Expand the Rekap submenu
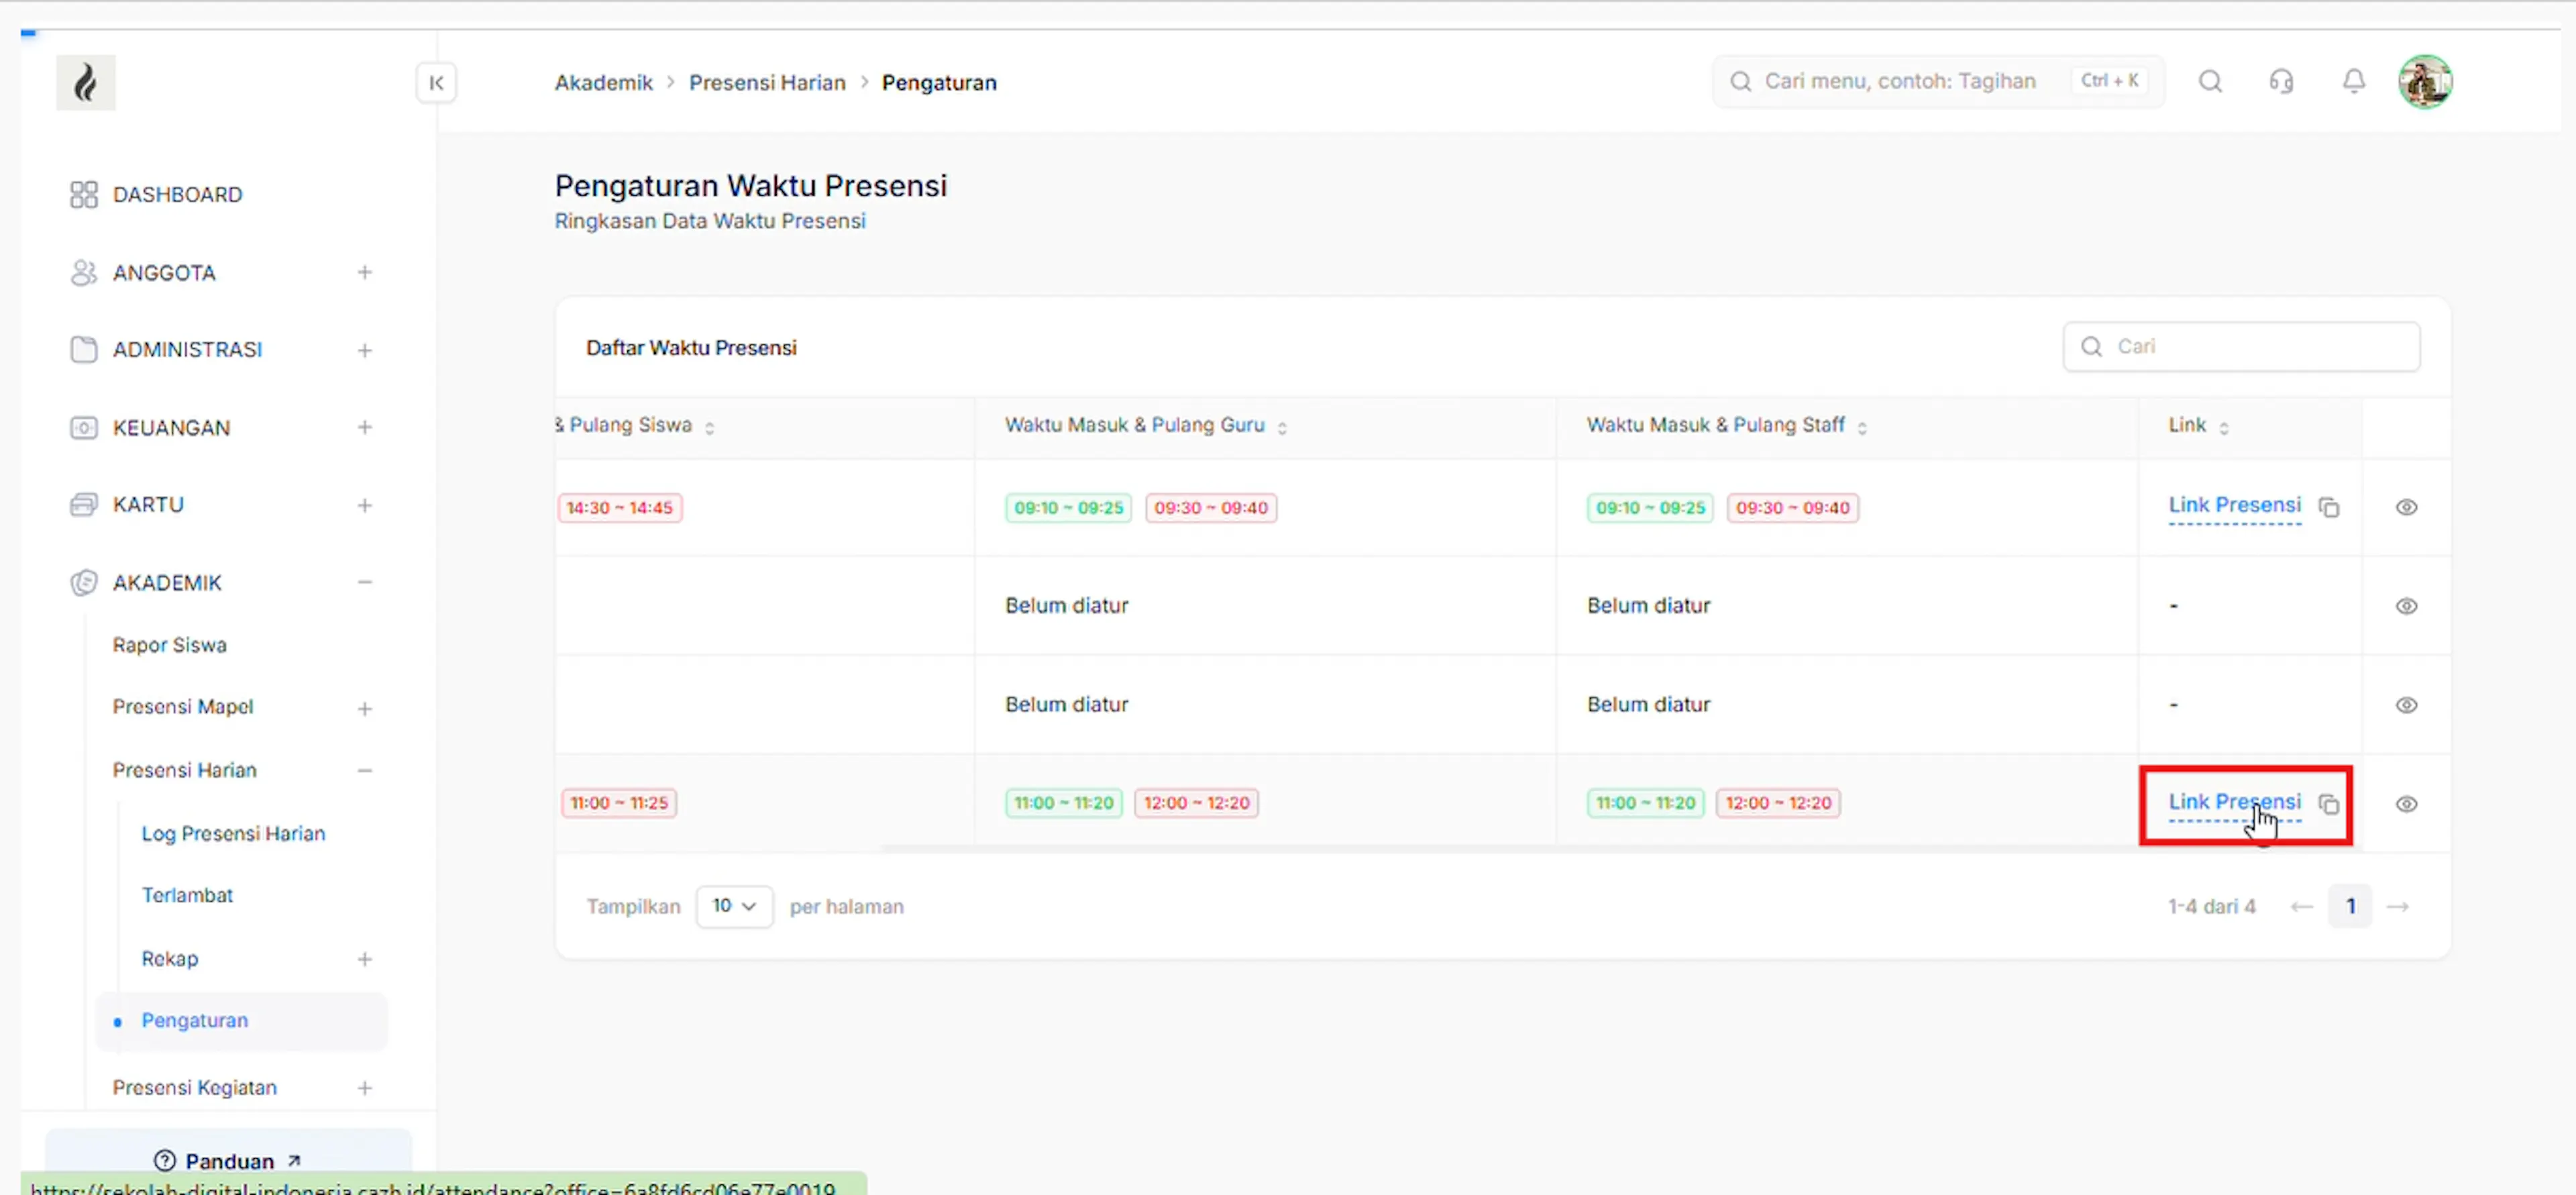 pyautogui.click(x=364, y=959)
